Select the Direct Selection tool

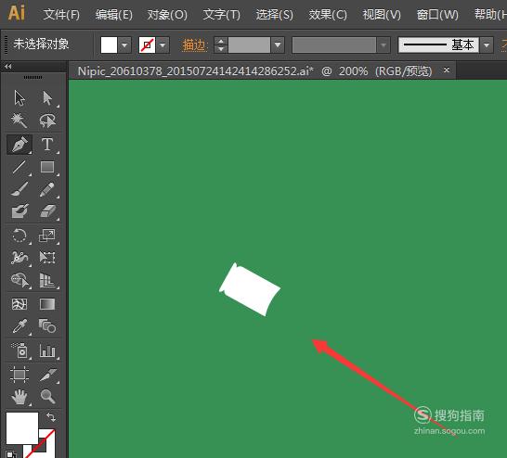(47, 98)
